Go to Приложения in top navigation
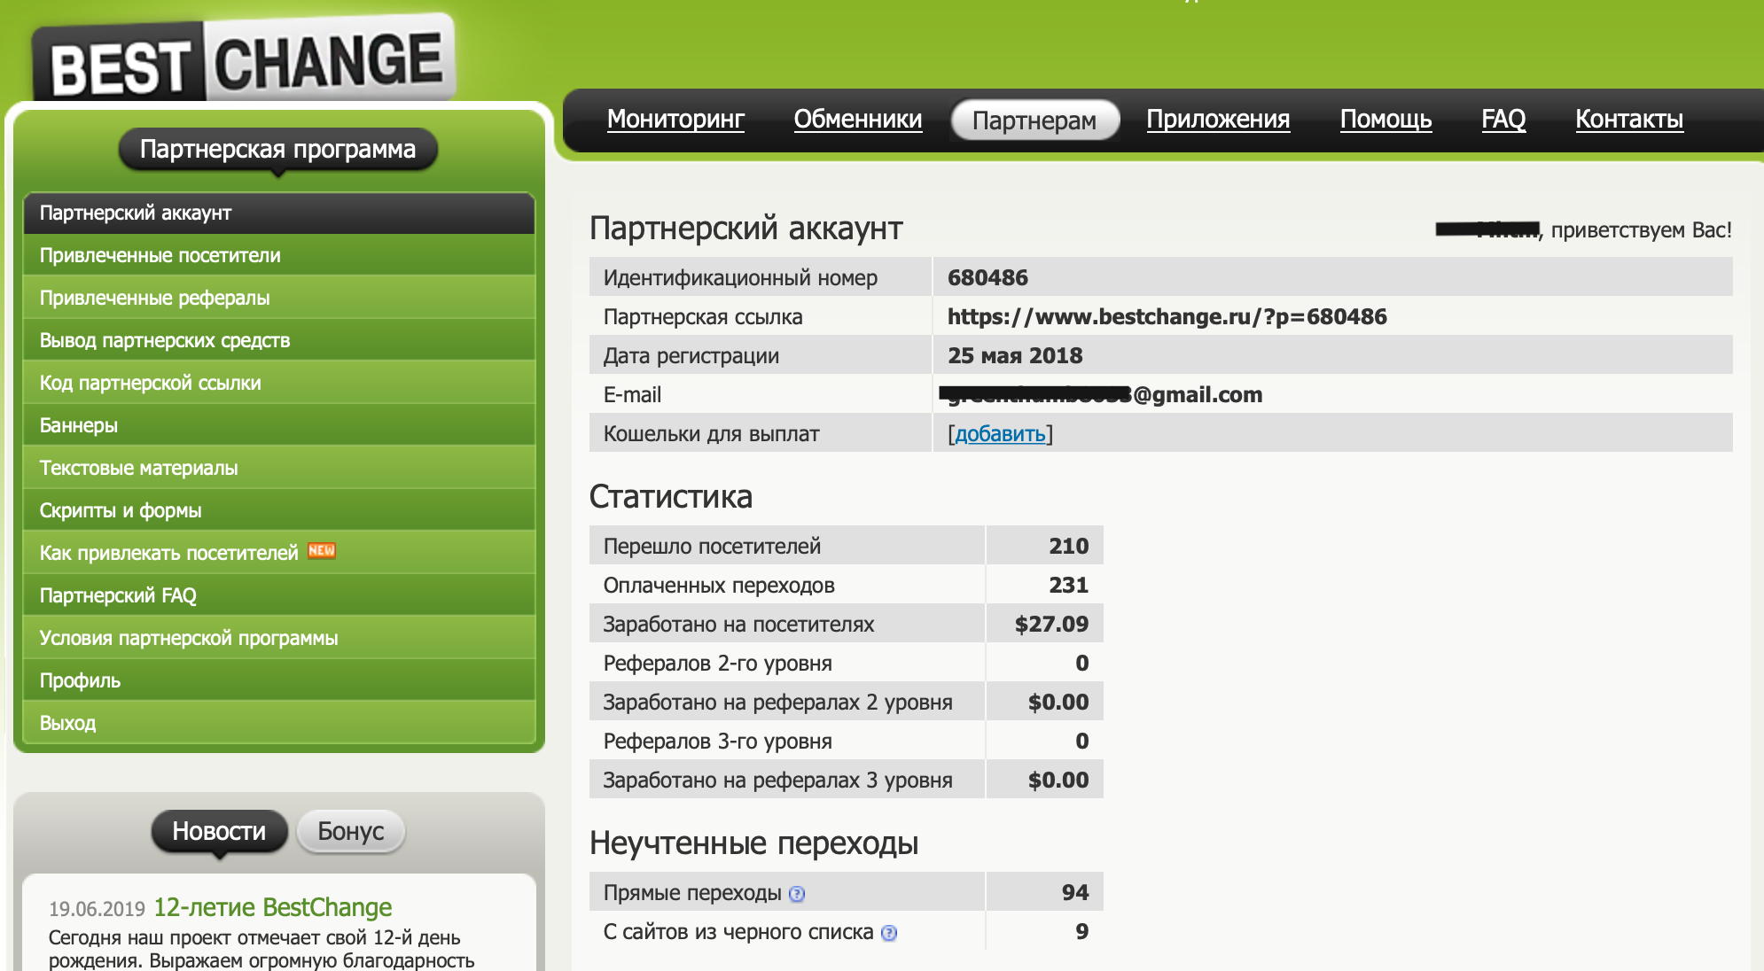The width and height of the screenshot is (1764, 971). 1218,120
